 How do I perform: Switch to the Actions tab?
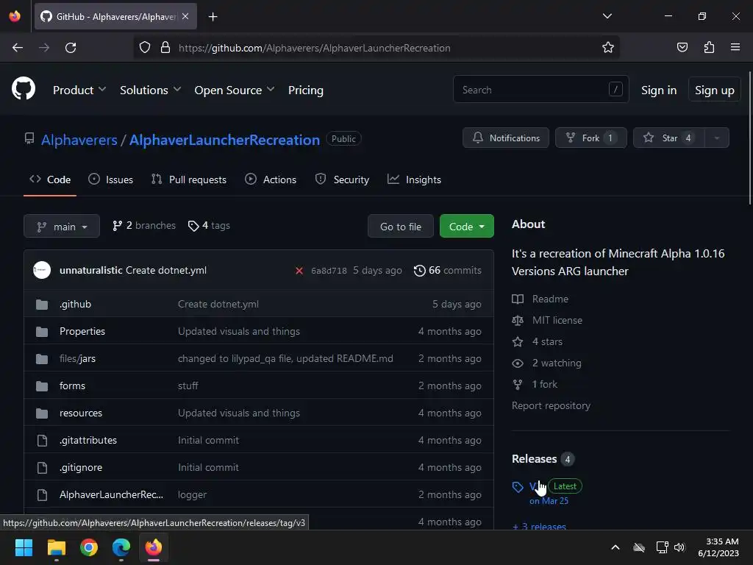[271, 180]
